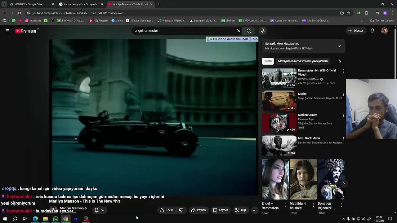
Task: Open options menu for Mix'im
Action: (x=343, y=94)
